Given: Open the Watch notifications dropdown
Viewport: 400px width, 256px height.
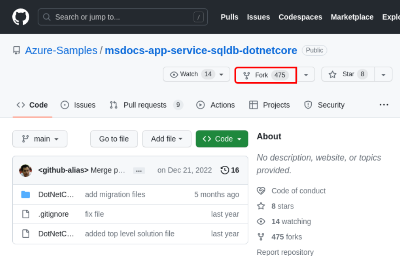Looking at the screenshot, I should pos(196,74).
